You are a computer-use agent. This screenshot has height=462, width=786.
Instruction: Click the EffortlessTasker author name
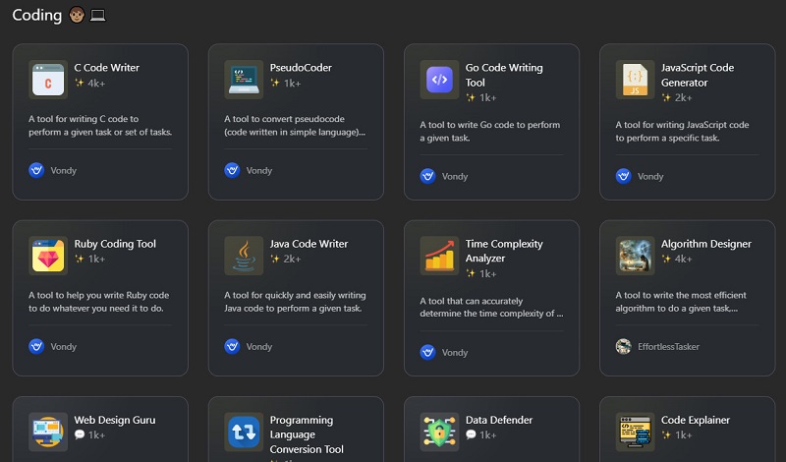click(x=668, y=347)
